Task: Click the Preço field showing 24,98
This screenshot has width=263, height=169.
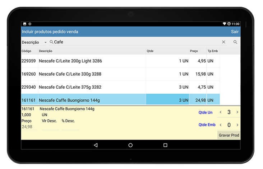Action: [30, 127]
